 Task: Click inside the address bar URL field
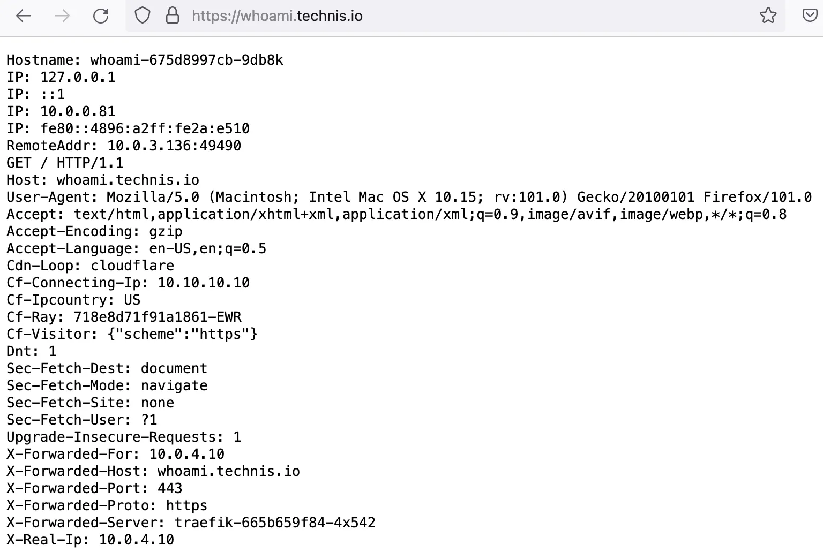[375, 16]
